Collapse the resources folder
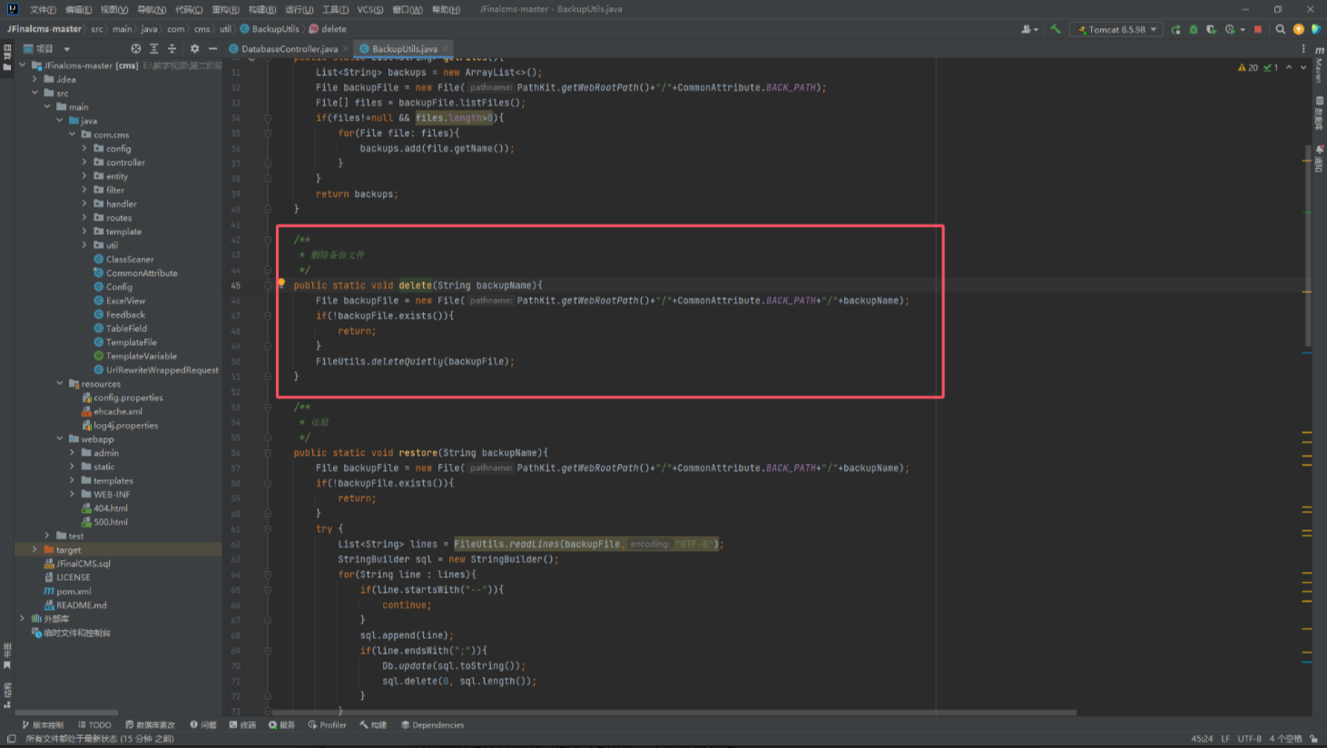The image size is (1327, 748). tap(60, 384)
